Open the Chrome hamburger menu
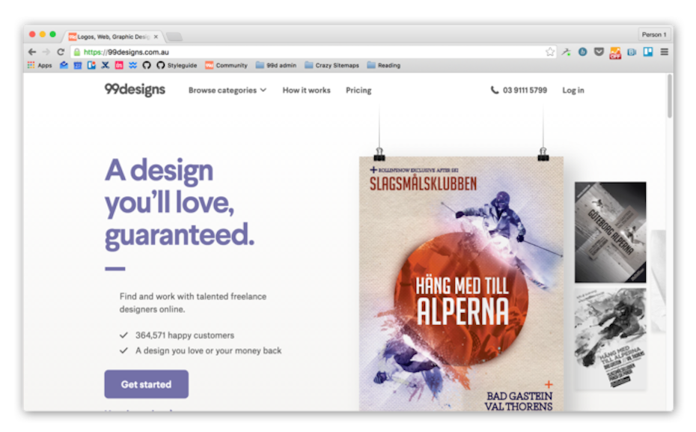 pos(664,52)
